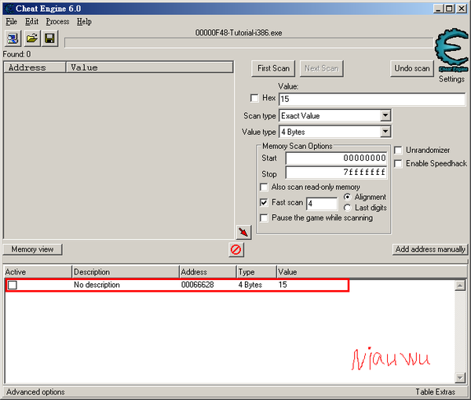Image resolution: width=471 pixels, height=400 pixels.
Task: Close the Cheat Engine window
Action: tap(462, 9)
